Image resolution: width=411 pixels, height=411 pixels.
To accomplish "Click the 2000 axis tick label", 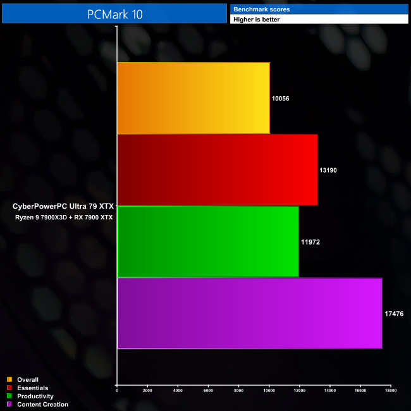I will 147,391.
